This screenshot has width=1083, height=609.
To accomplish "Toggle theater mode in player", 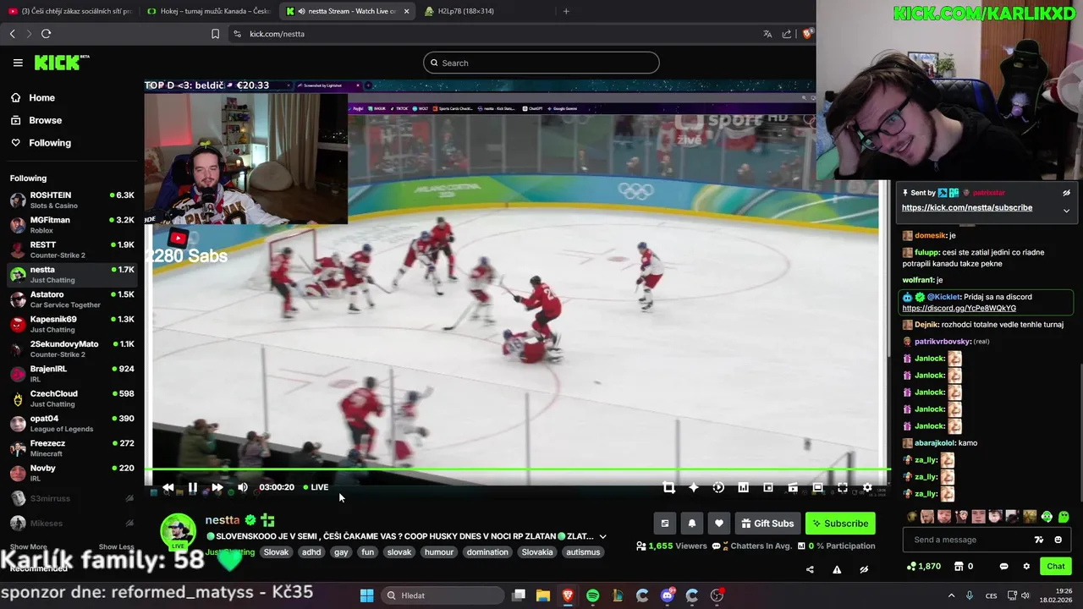I will click(817, 487).
